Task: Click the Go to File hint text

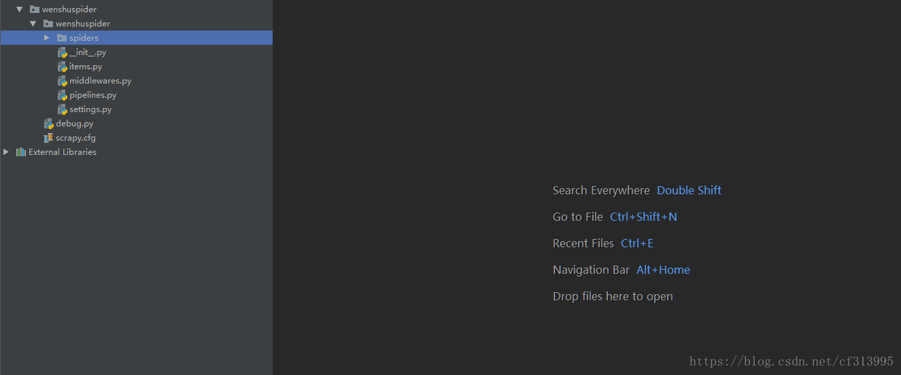Action: [x=578, y=217]
